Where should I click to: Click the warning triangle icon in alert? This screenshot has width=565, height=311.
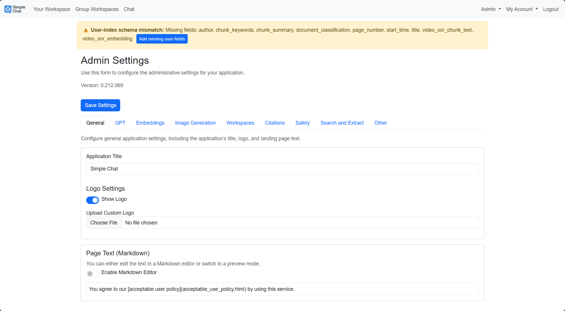86,30
